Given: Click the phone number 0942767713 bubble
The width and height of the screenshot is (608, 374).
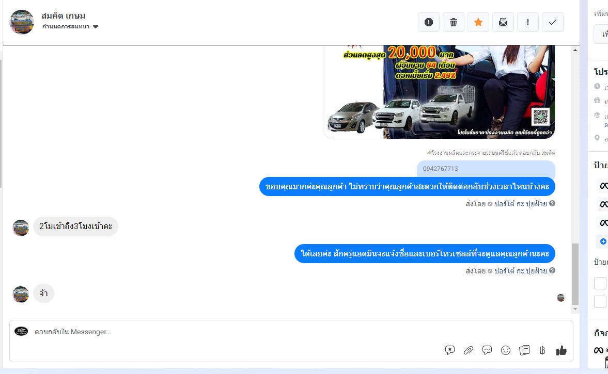Looking at the screenshot, I should click(486, 169).
